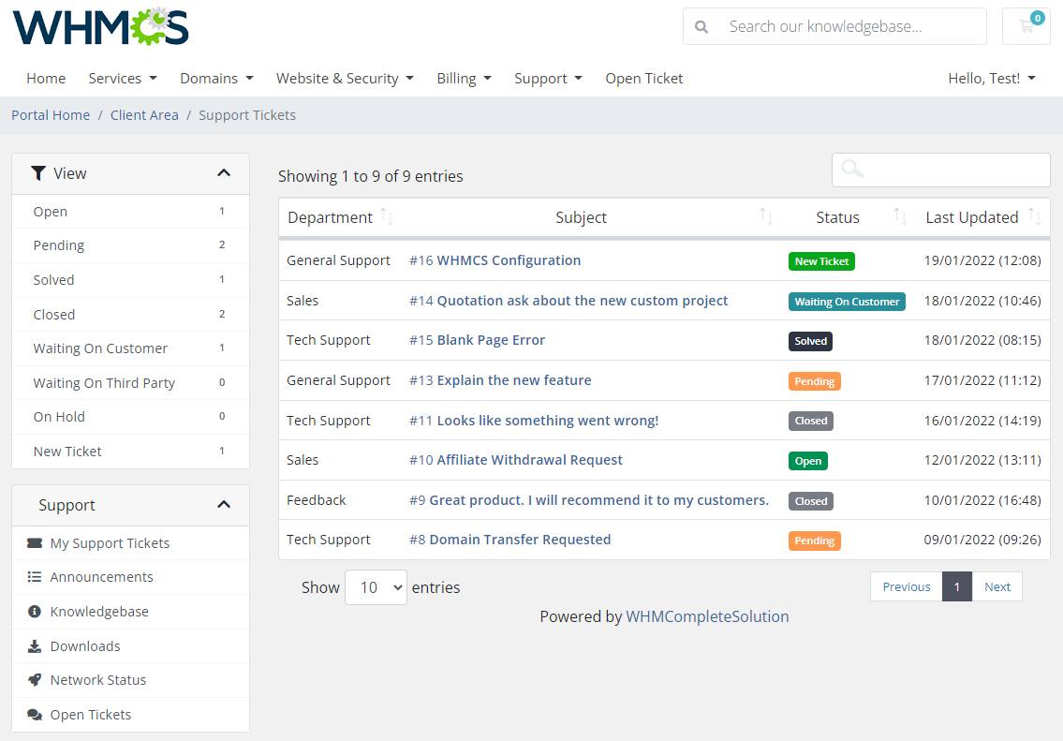Show only Solved tickets
This screenshot has width=1063, height=741.
(x=53, y=279)
